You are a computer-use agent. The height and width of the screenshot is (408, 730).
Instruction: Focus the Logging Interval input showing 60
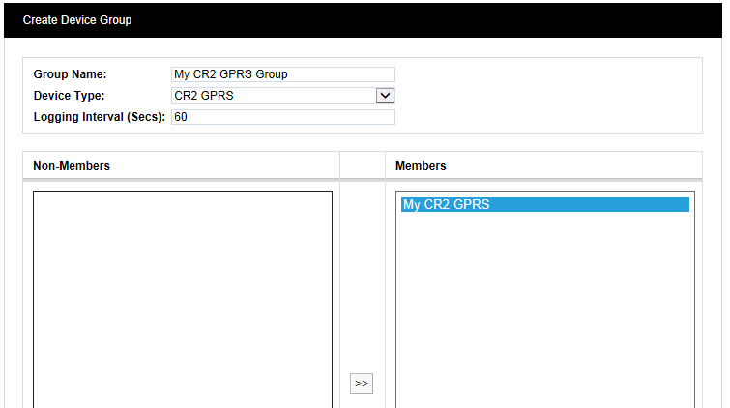tap(282, 117)
